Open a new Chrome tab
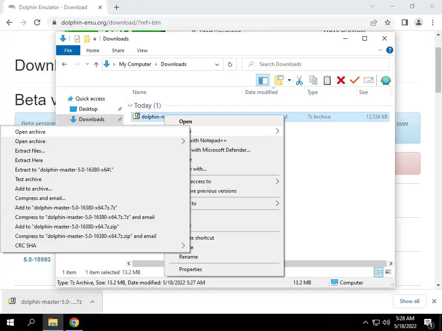 (x=117, y=7)
